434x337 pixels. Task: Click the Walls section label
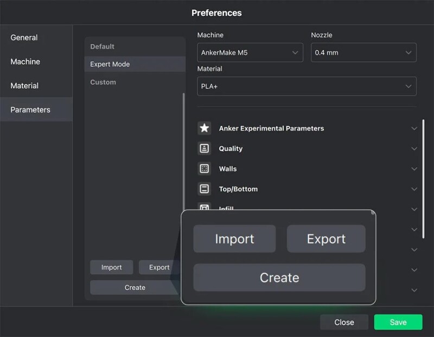[228, 169]
